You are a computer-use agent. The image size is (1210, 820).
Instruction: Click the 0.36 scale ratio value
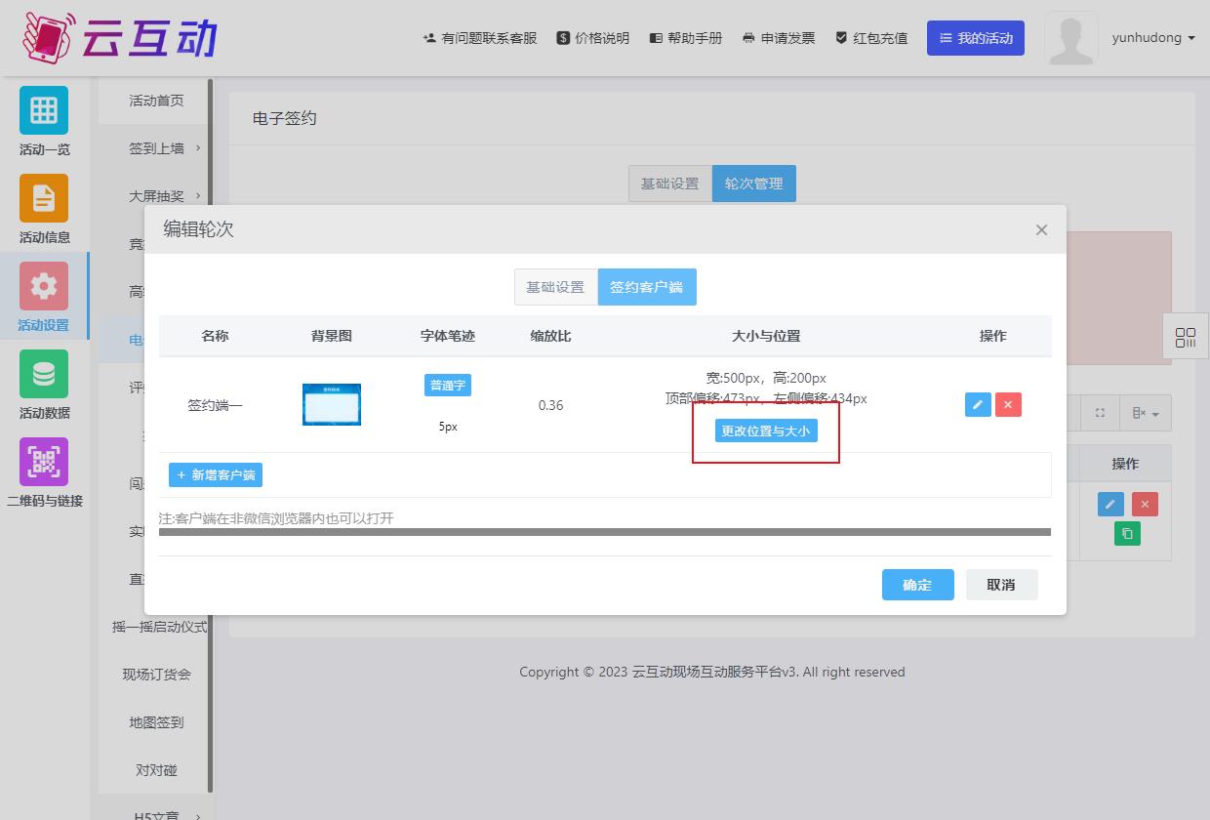point(550,405)
